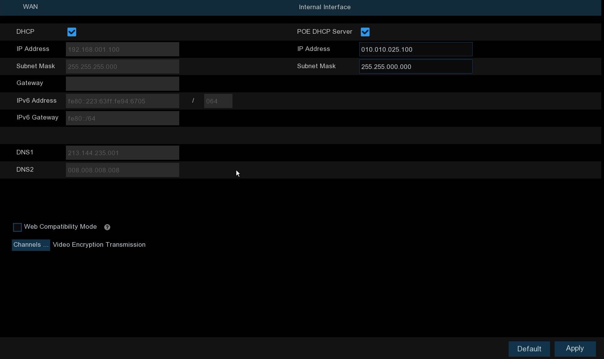The height and width of the screenshot is (359, 604).
Task: Open the Channels selector button
Action: pos(31,245)
